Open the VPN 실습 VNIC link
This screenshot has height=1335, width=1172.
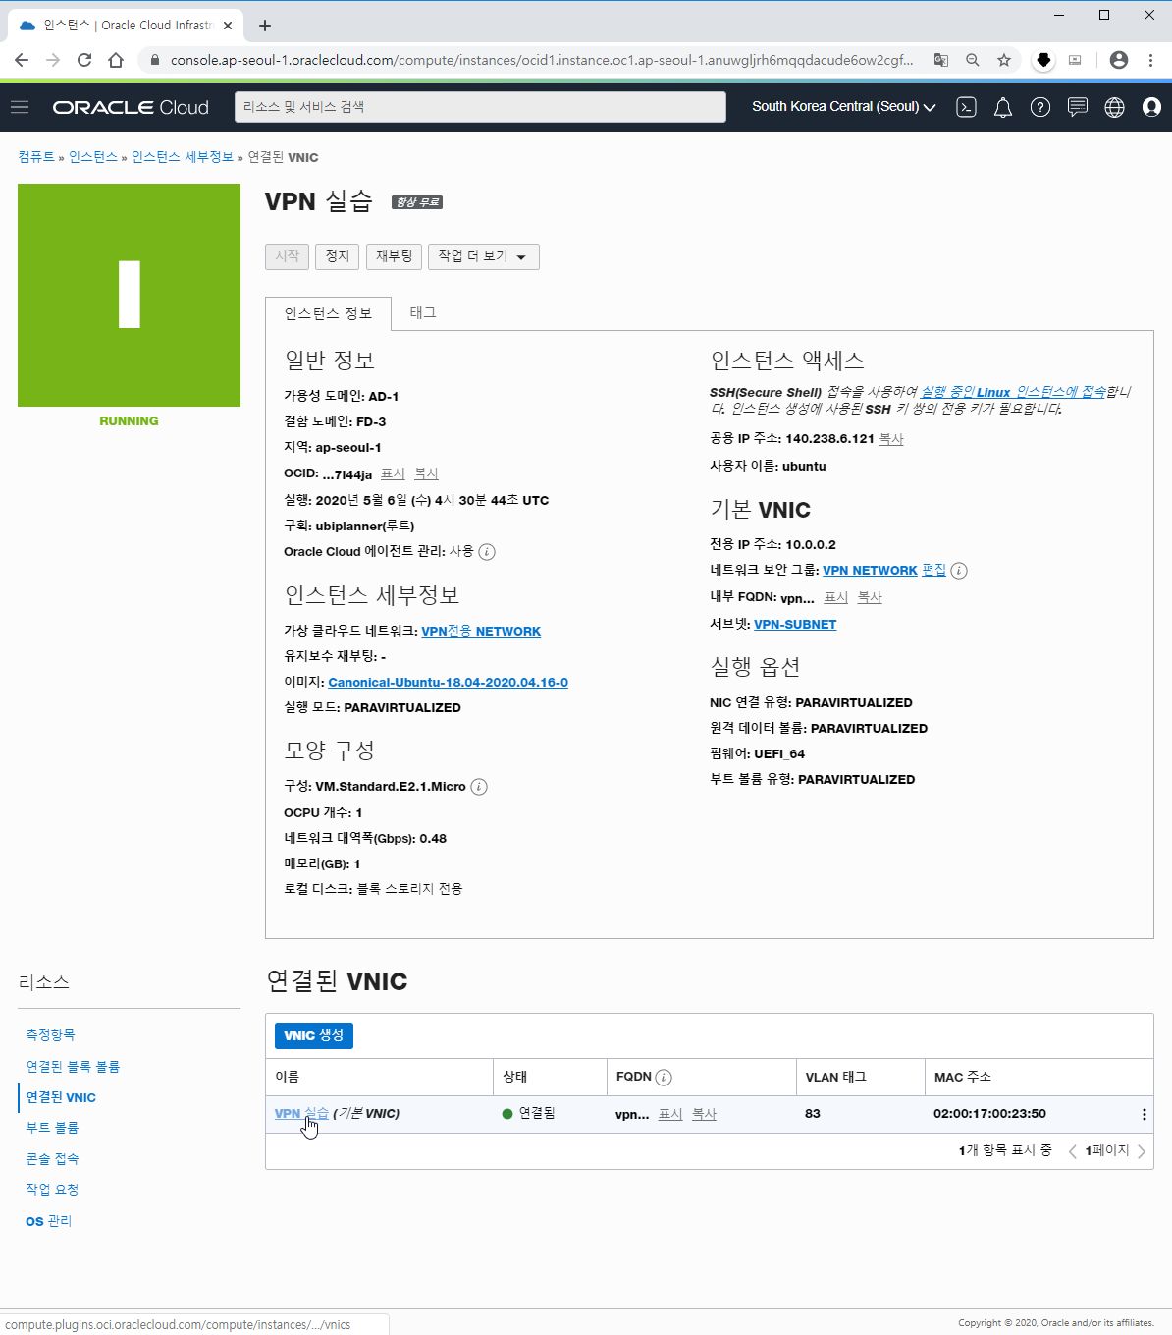tap(301, 1114)
